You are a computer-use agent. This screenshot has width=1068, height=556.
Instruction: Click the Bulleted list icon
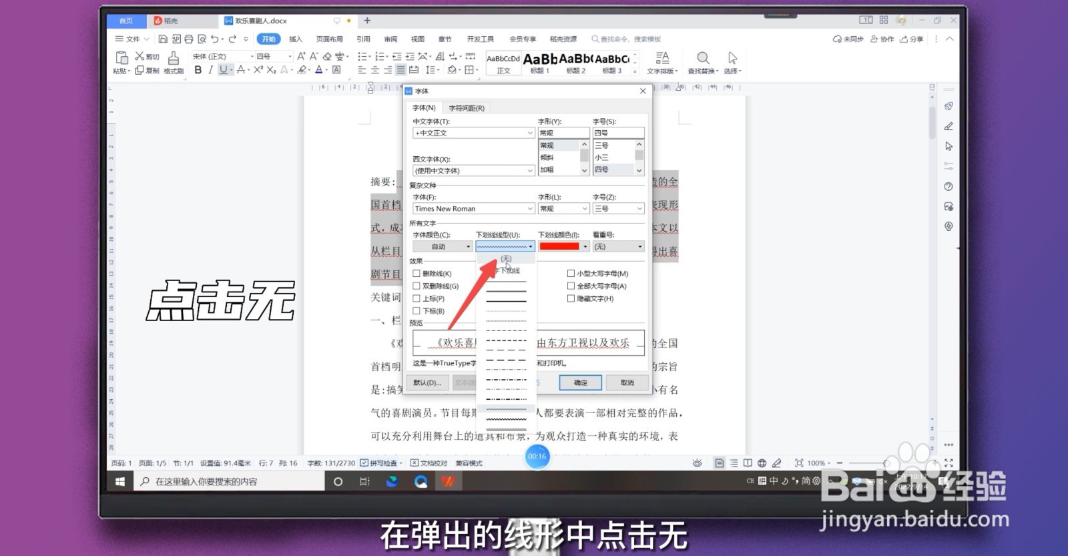(x=362, y=56)
